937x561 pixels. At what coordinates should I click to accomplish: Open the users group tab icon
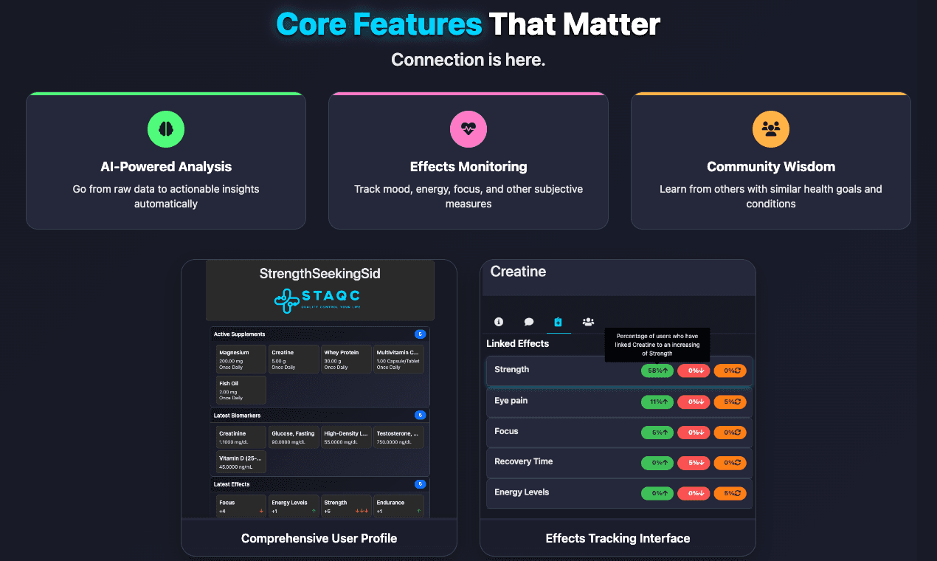588,322
